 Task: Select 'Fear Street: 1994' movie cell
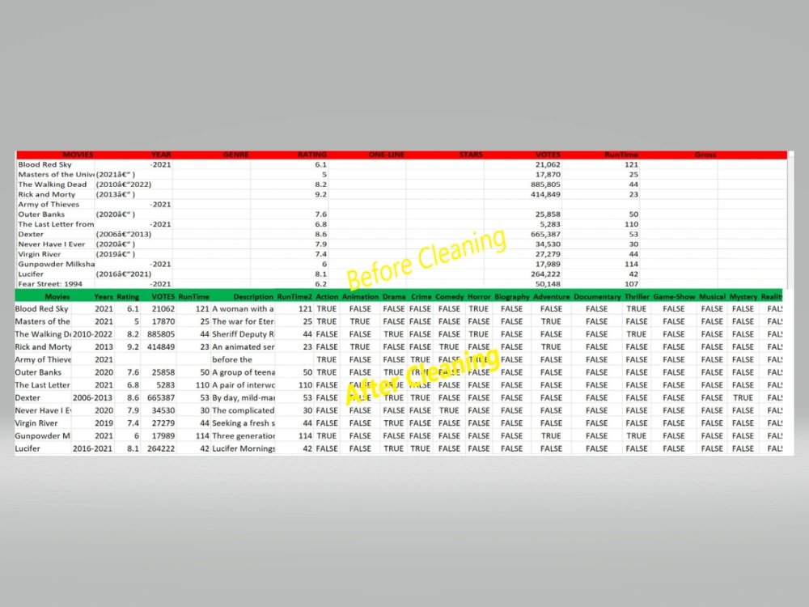point(50,284)
